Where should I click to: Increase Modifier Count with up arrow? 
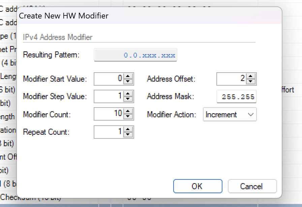[x=128, y=112]
